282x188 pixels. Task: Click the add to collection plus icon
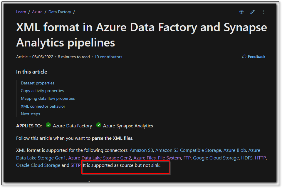241,12
